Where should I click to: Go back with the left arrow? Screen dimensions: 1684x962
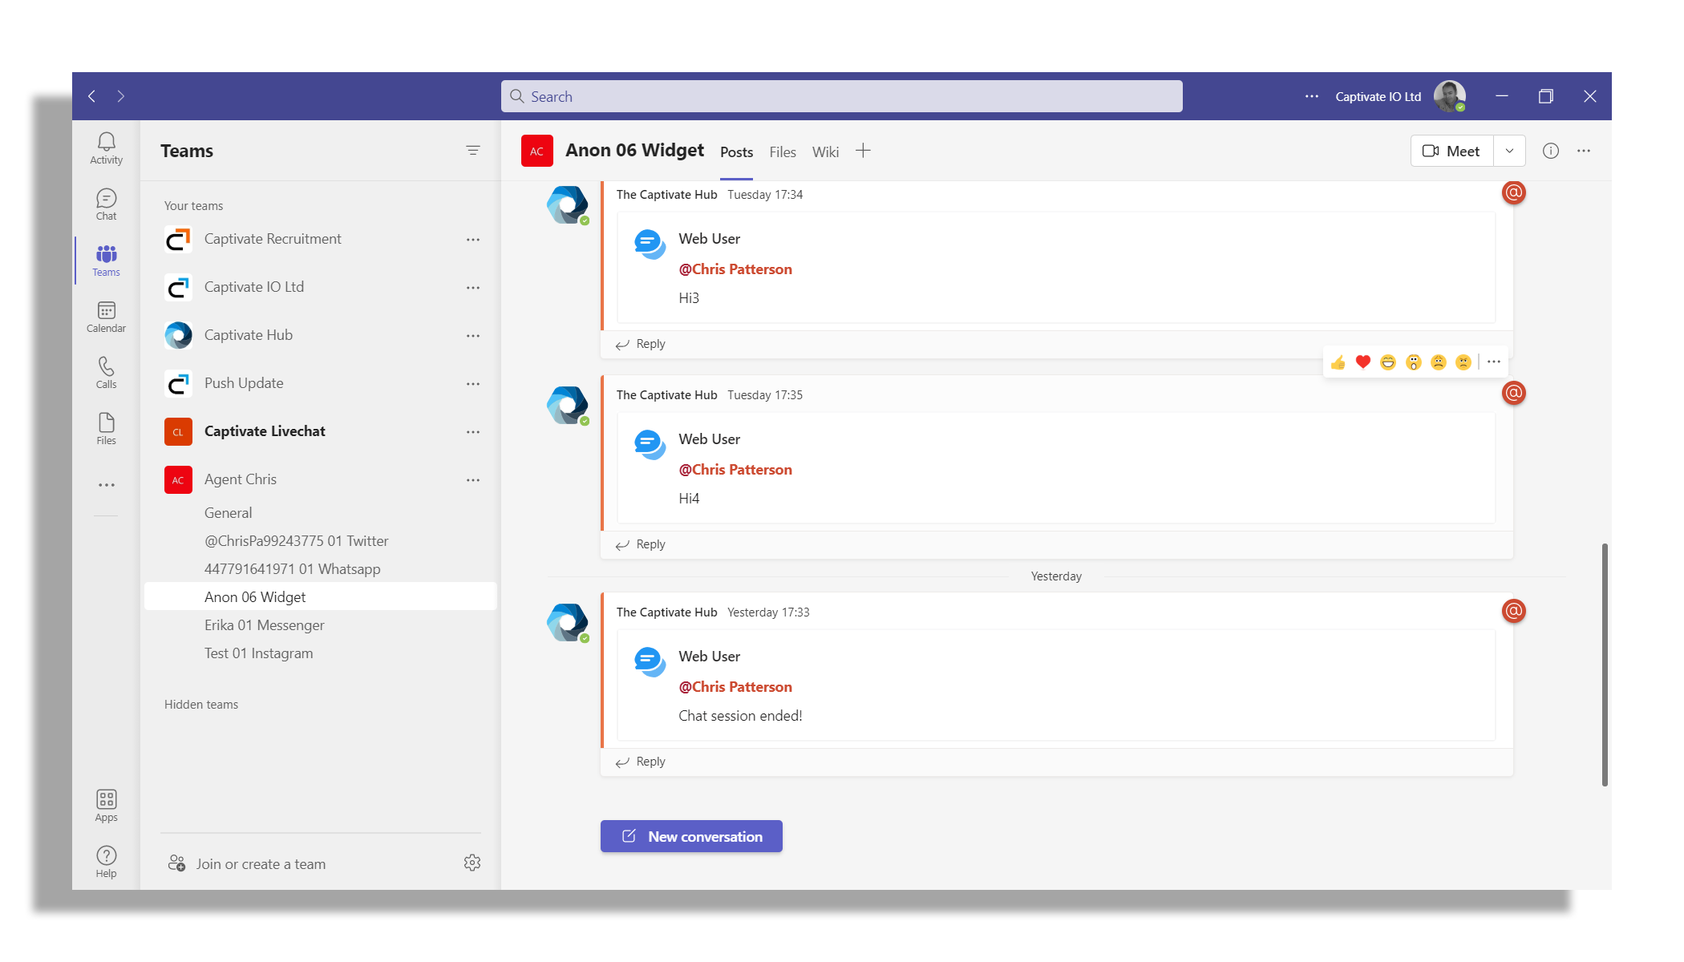coord(92,96)
